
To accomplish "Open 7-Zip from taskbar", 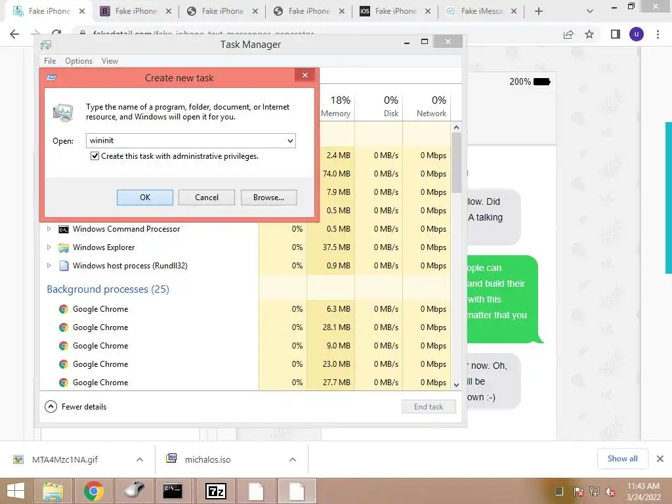I will click(216, 491).
